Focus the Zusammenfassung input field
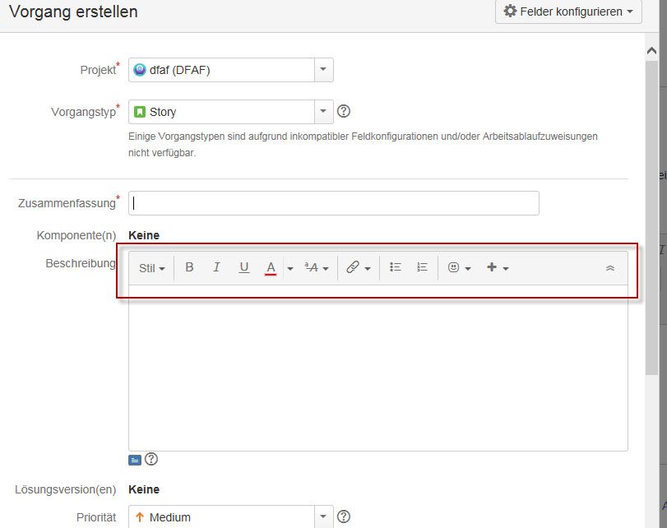Image resolution: width=667 pixels, height=528 pixels. pos(334,203)
